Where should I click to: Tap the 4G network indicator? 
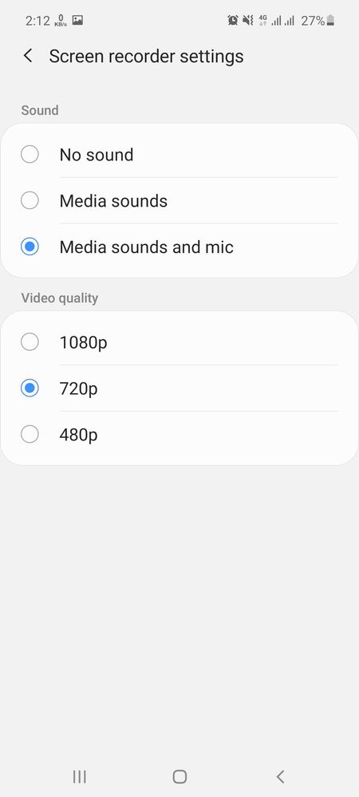pos(263,20)
